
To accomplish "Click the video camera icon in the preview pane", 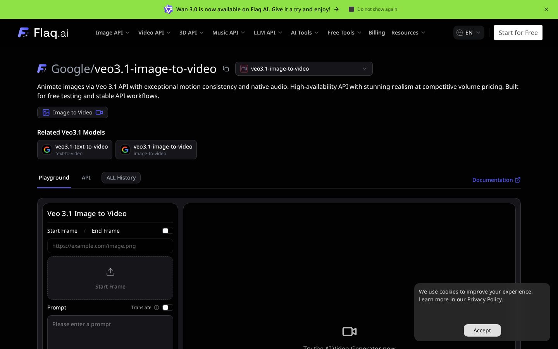I will (350, 332).
